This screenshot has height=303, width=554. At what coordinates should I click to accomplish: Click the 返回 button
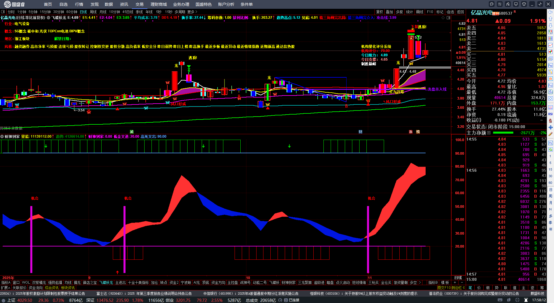tap(461, 12)
